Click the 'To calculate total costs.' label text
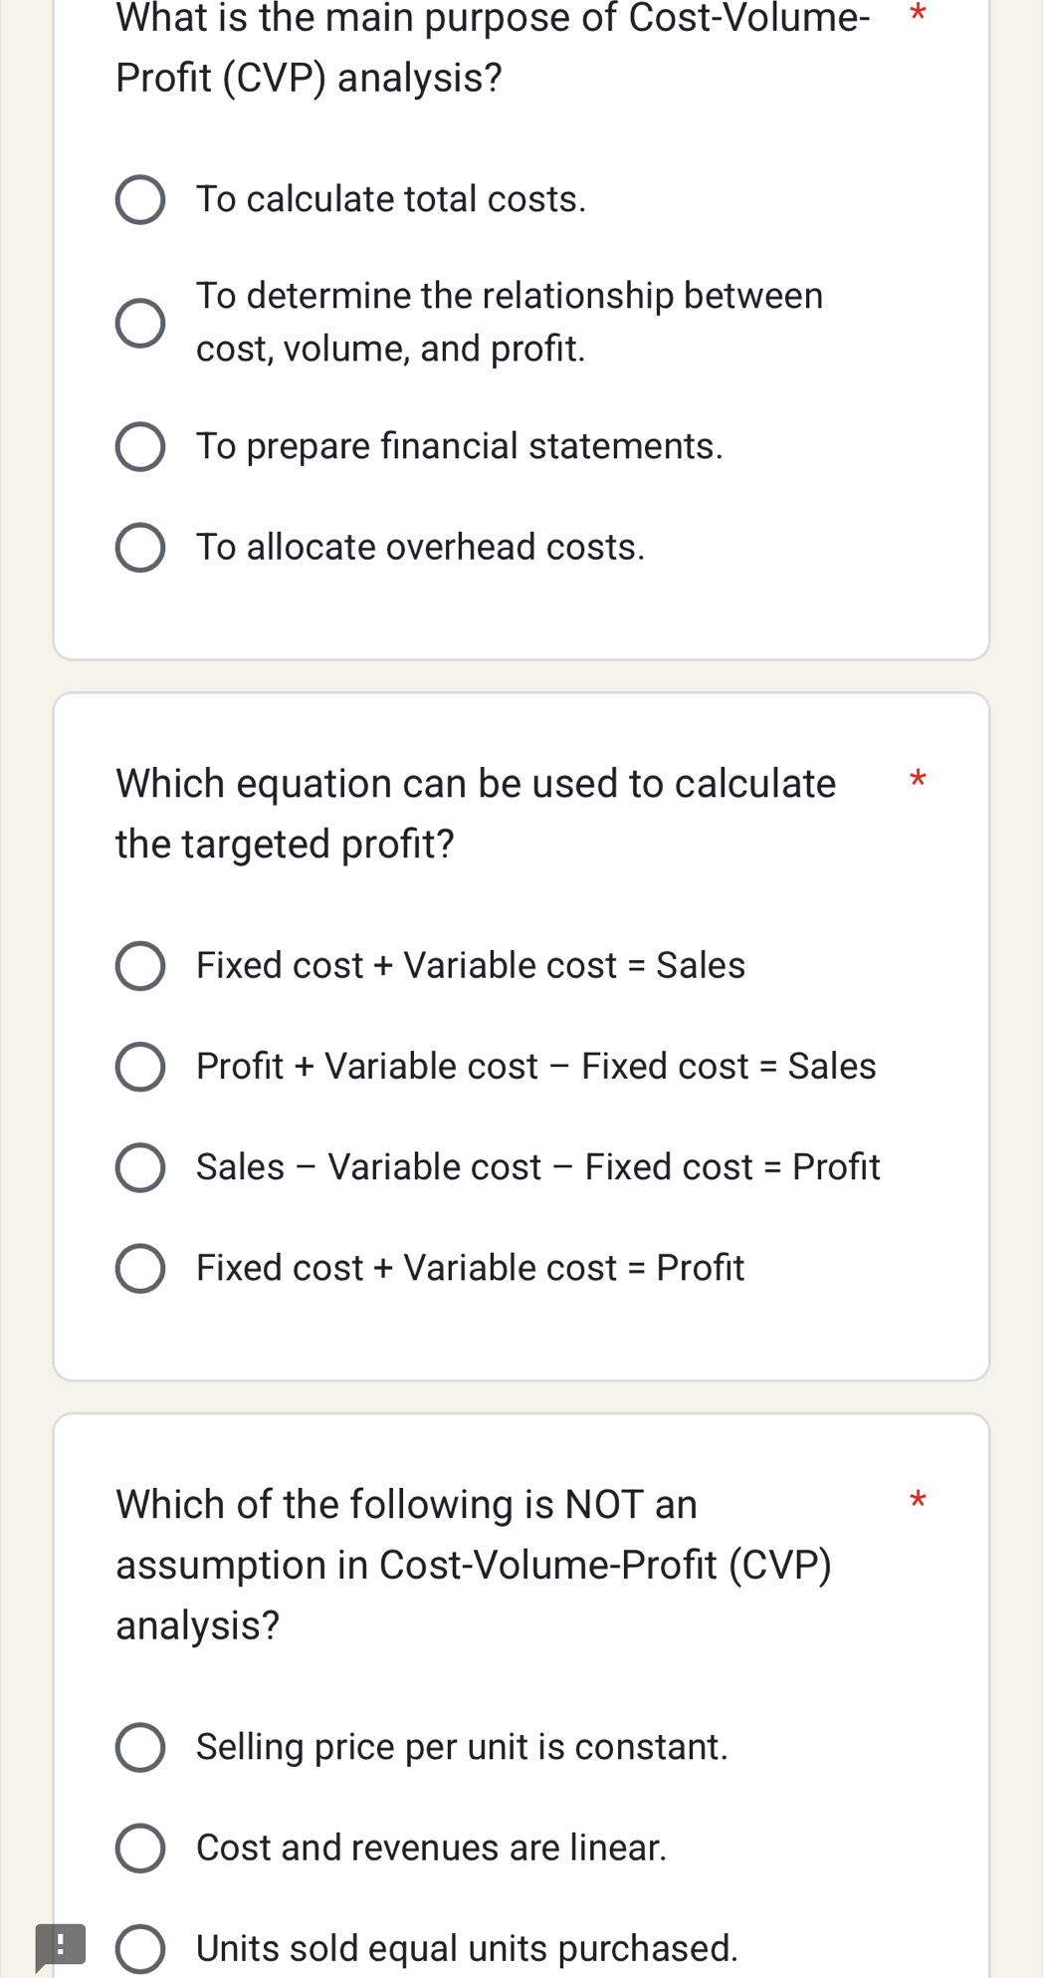 tap(391, 199)
